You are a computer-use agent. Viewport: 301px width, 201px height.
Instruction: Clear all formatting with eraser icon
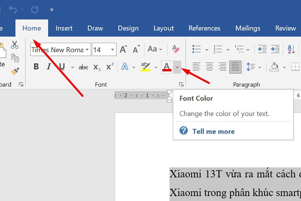click(176, 49)
